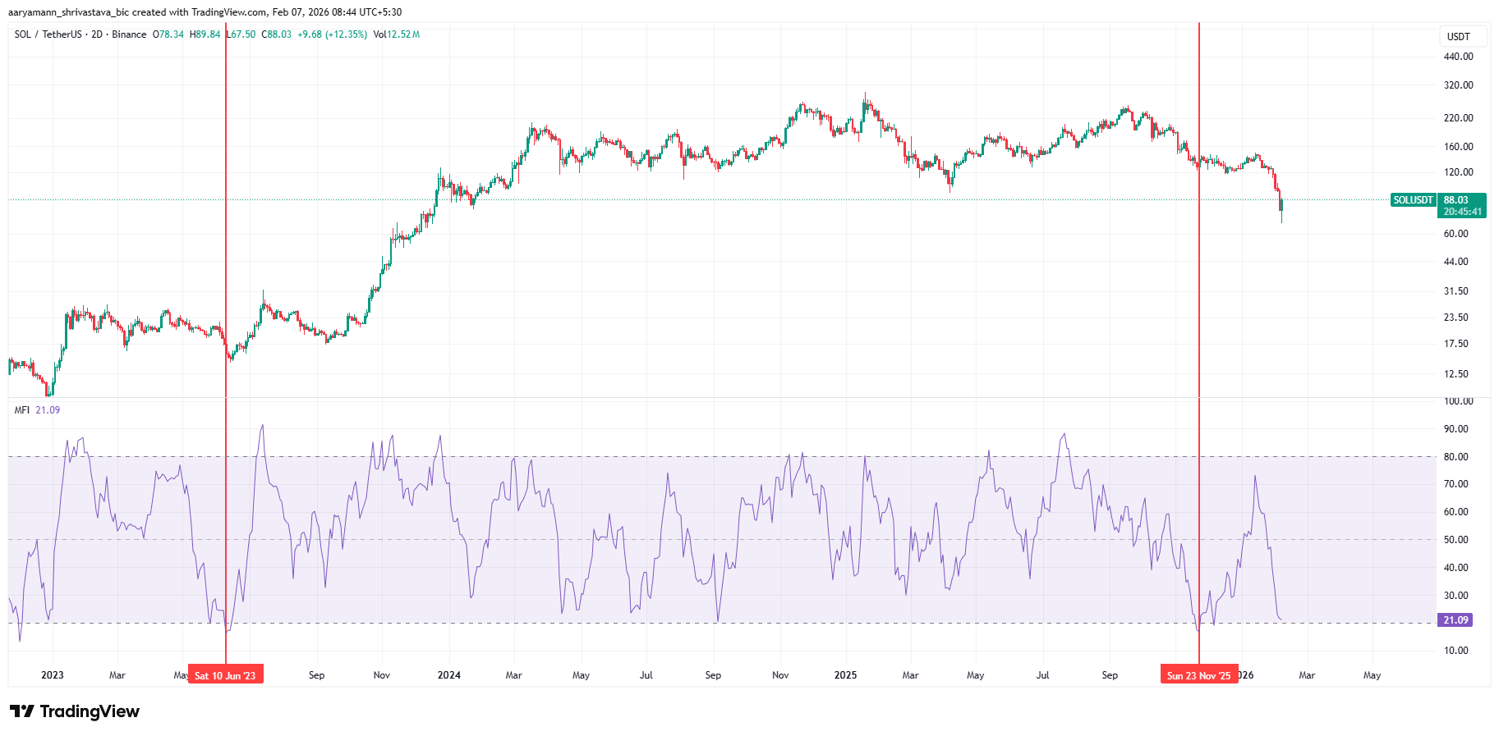
Task: Click the SOLUSDT price label tag
Action: pos(1413,200)
